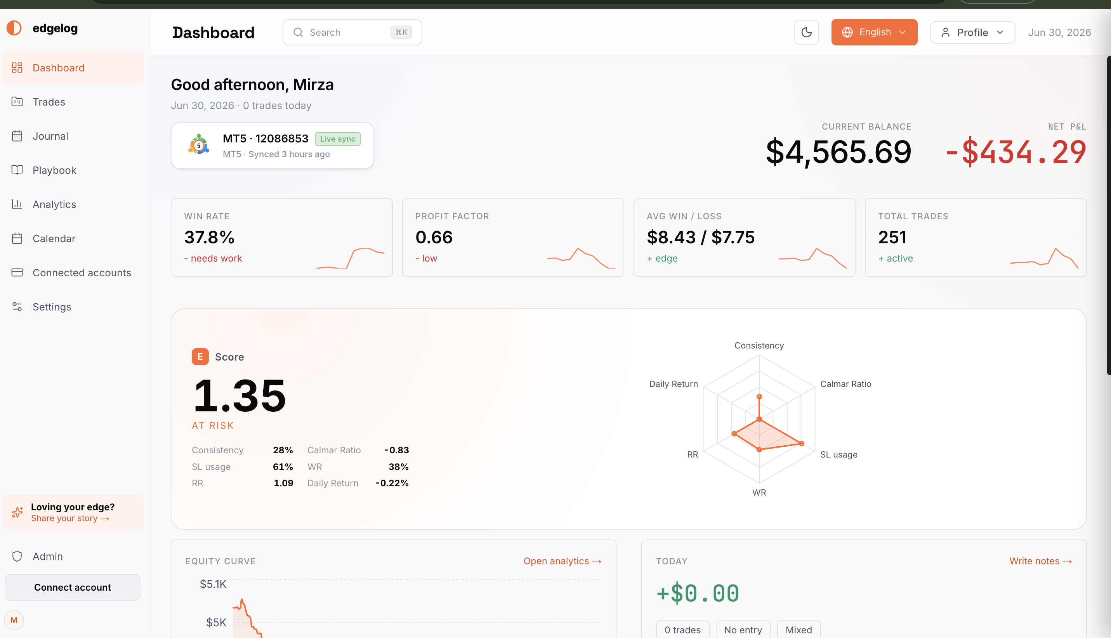Click the orange E score badge
Viewport: 1111px width, 638px height.
pos(200,357)
